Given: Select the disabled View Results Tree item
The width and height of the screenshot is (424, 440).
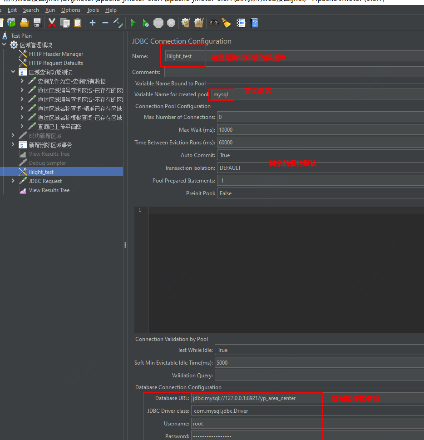Looking at the screenshot, I should pyautogui.click(x=49, y=154).
